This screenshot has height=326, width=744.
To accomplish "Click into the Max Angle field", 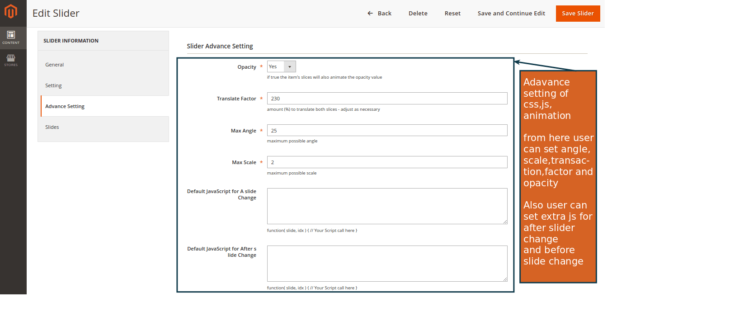I will [387, 131].
